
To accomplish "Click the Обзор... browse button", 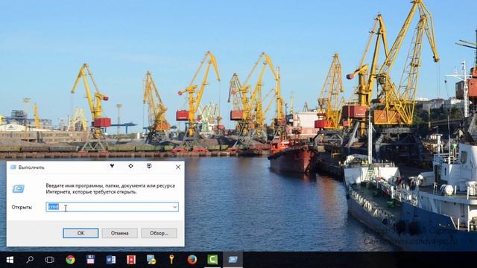I will tap(159, 233).
